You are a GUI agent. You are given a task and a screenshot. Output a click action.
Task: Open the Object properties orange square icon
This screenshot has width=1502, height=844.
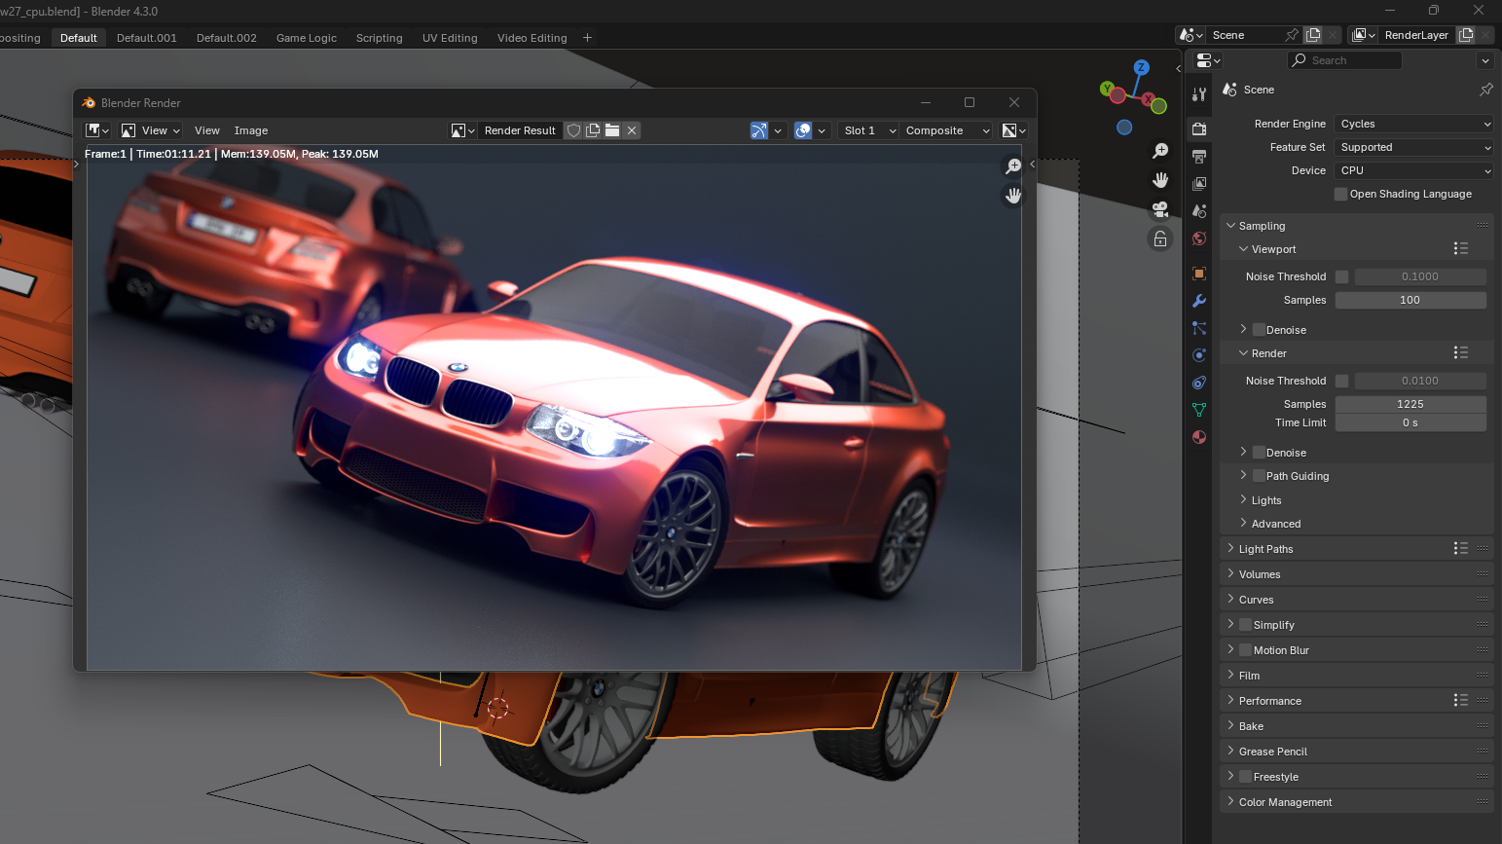pyautogui.click(x=1199, y=274)
